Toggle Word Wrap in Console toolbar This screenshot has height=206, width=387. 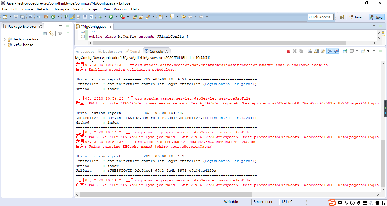point(323,51)
